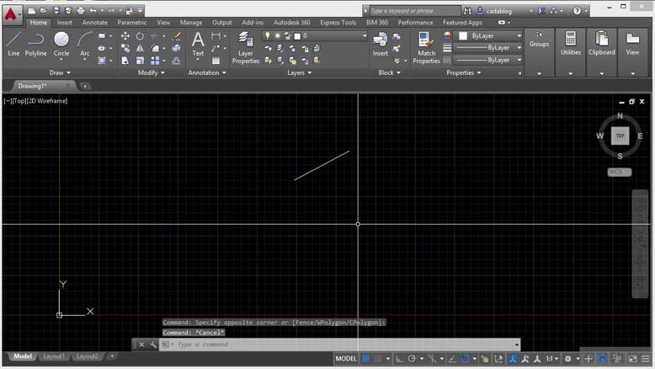Image resolution: width=655 pixels, height=369 pixels.
Task: Open Layer Properties manager
Action: 246,48
